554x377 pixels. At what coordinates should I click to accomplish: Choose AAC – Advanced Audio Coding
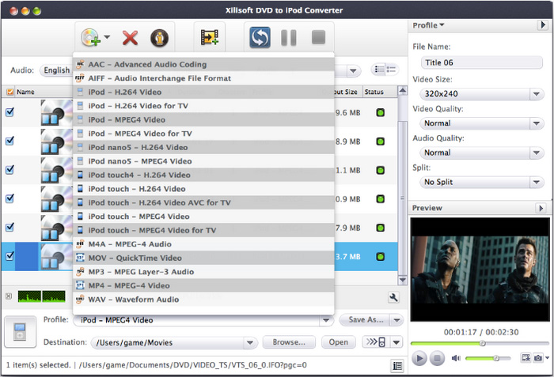(203, 64)
